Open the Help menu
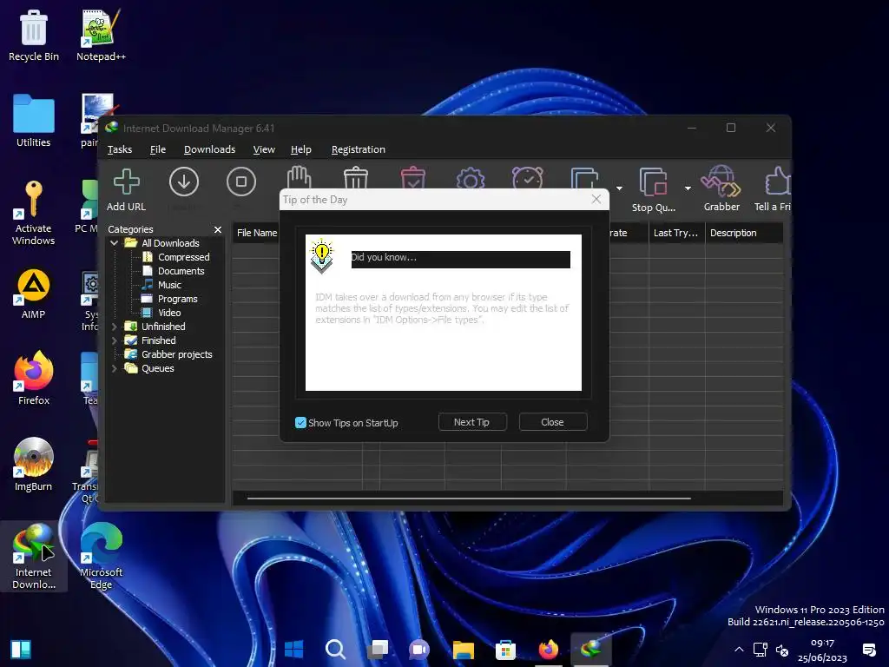889x667 pixels. click(x=301, y=149)
